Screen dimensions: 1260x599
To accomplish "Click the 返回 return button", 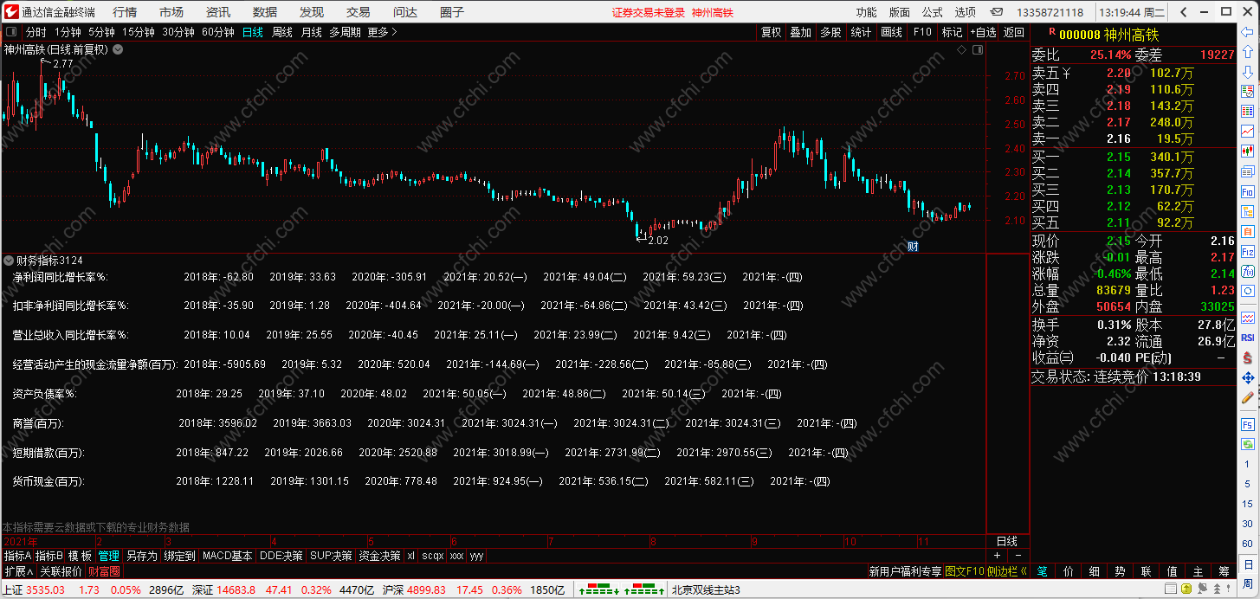I will [x=1013, y=32].
